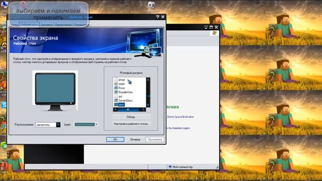This screenshot has height=181, width=322.
Task: Switch to the Темы tab
Action: pos(14,25)
